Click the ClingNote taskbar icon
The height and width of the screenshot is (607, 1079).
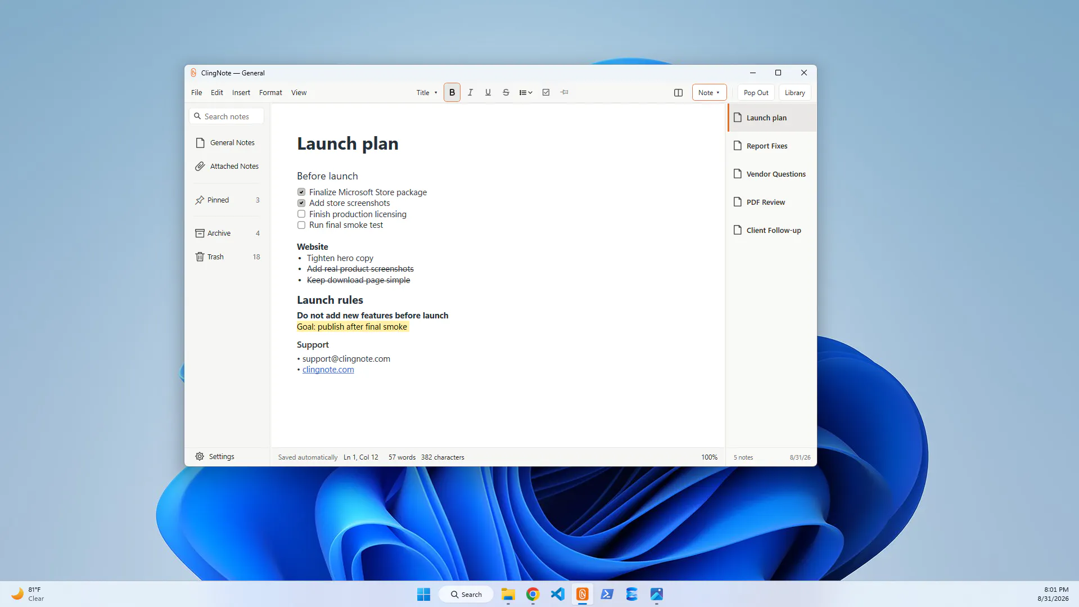pyautogui.click(x=583, y=595)
